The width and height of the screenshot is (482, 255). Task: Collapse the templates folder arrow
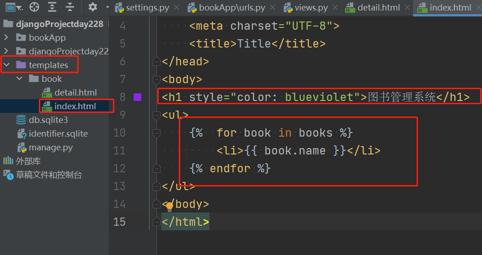pyautogui.click(x=7, y=65)
